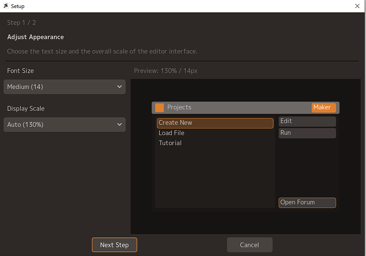Click the Step 1 / 2 label
The height and width of the screenshot is (256, 366).
click(x=21, y=23)
